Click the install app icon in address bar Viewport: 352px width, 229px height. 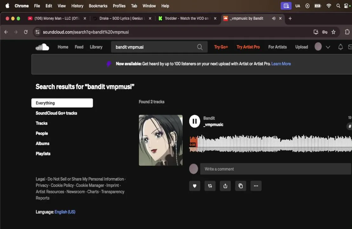316,32
